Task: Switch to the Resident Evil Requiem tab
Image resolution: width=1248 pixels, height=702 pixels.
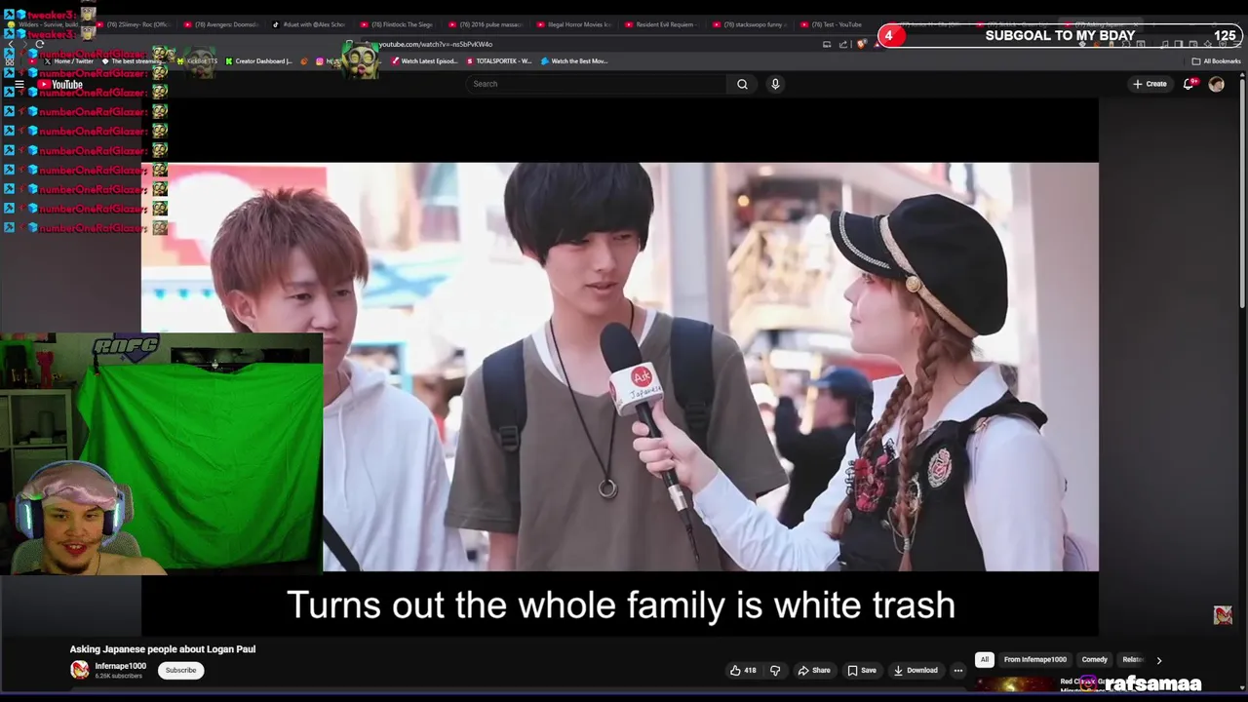Action: click(663, 24)
